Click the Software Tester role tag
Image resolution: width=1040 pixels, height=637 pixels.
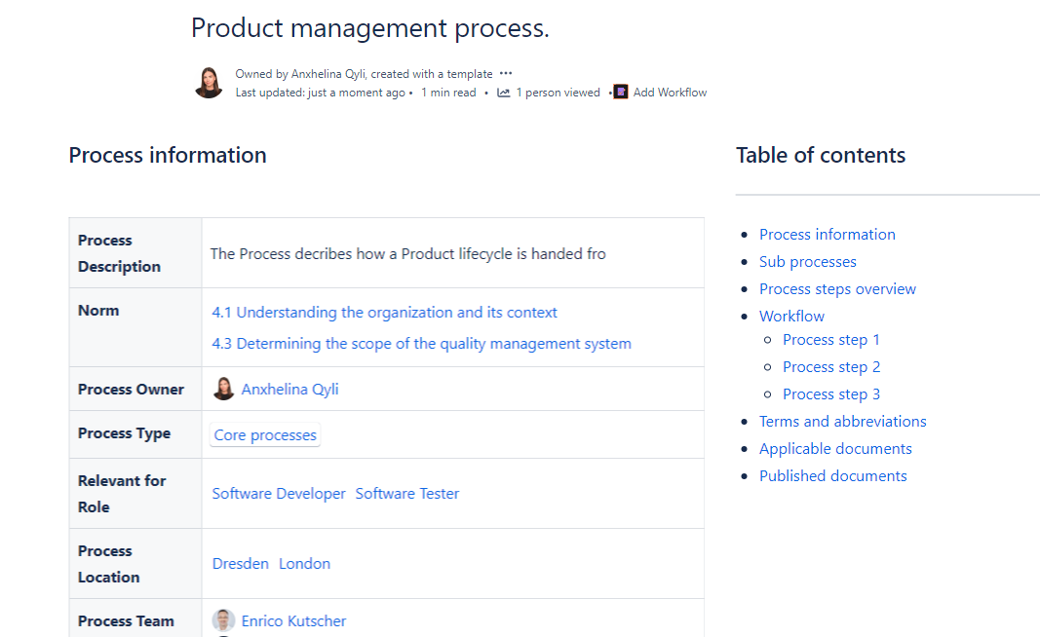406,494
